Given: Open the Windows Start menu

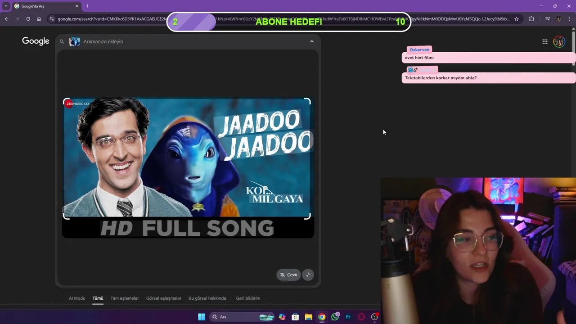Looking at the screenshot, I should coord(202,317).
